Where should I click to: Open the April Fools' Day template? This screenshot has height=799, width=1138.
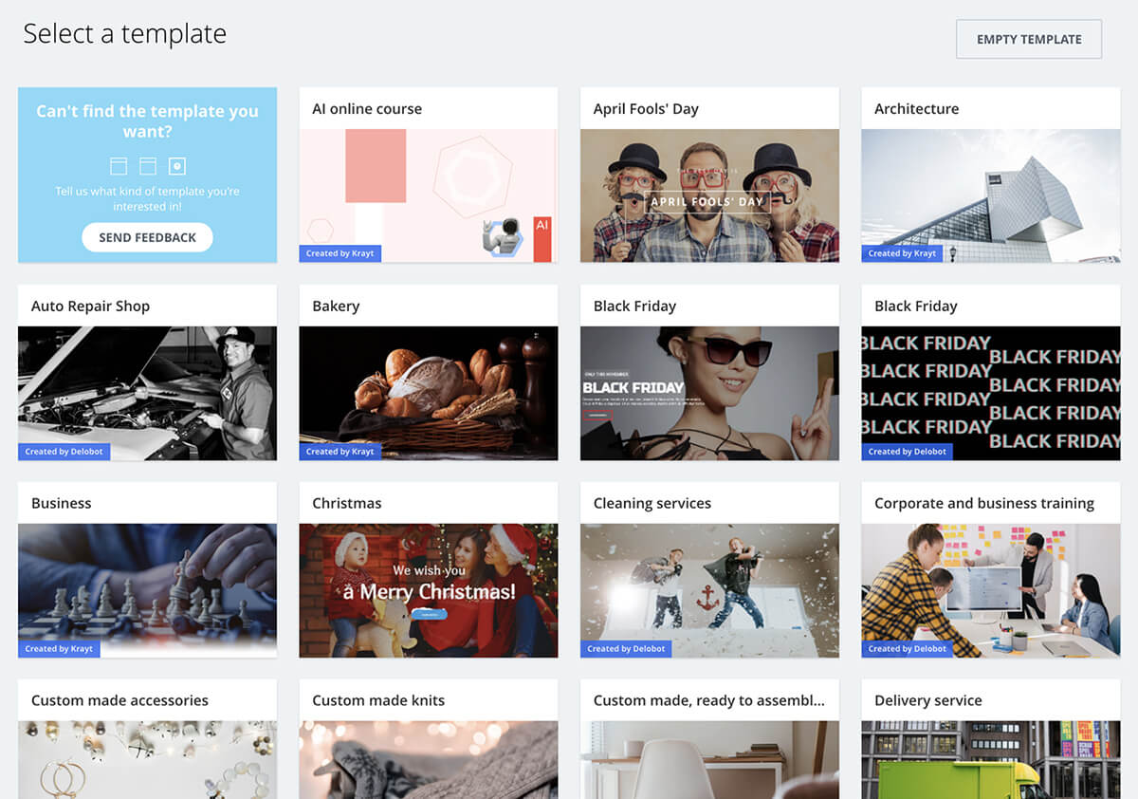[709, 195]
